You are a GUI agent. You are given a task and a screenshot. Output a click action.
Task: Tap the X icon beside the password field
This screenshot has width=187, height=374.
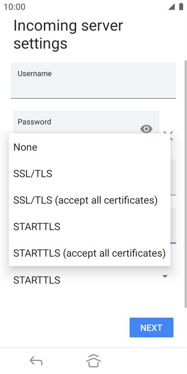tap(169, 134)
